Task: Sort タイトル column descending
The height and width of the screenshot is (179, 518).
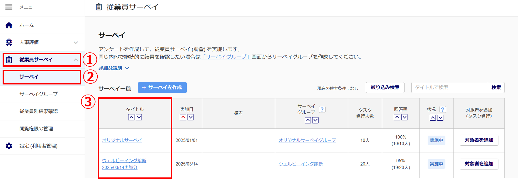Action: point(139,117)
